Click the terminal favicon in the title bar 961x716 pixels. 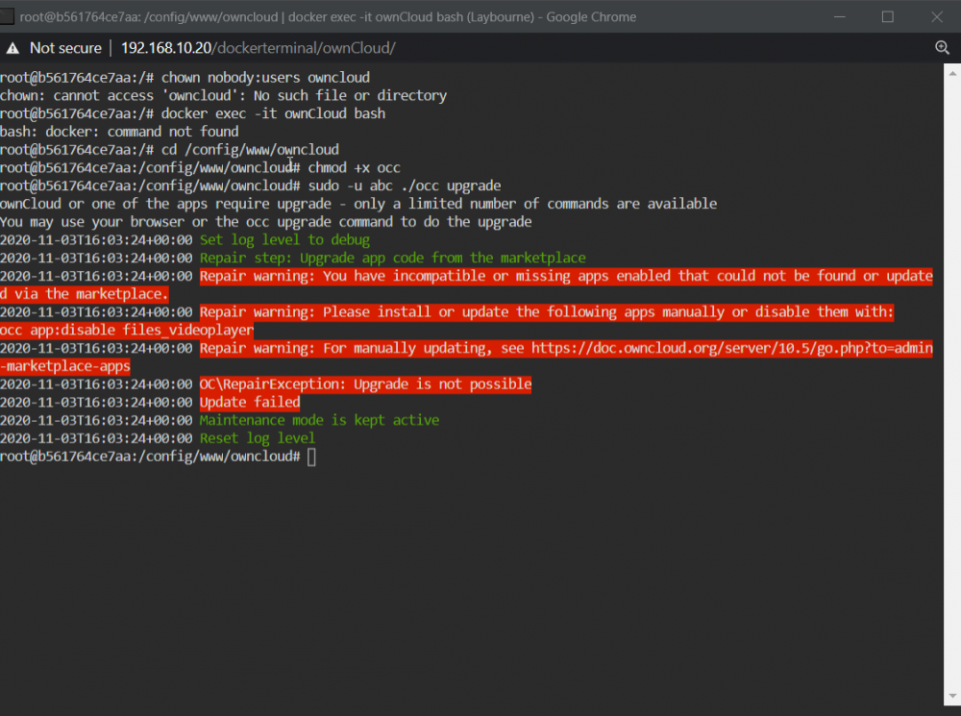7,16
